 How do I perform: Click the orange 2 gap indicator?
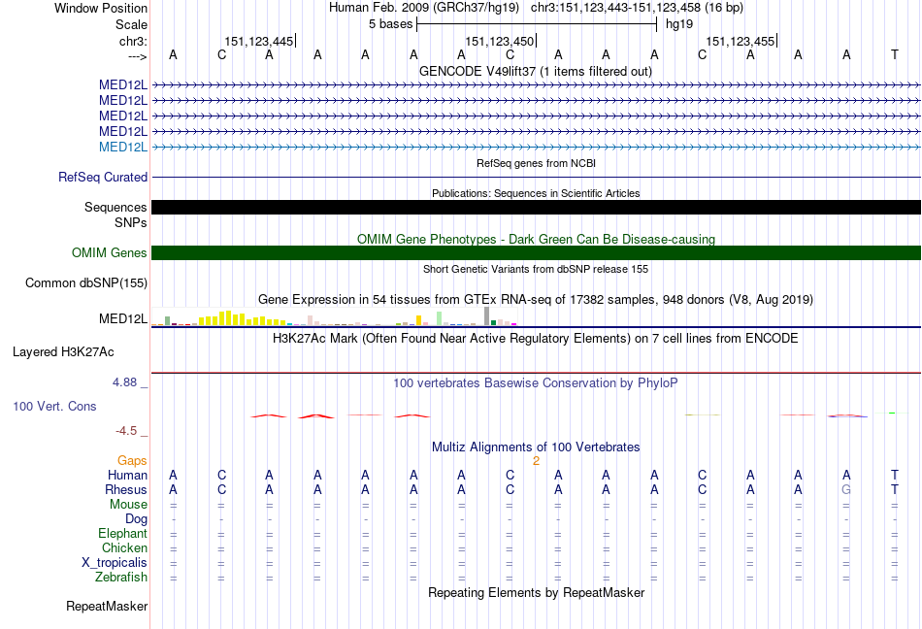[536, 461]
